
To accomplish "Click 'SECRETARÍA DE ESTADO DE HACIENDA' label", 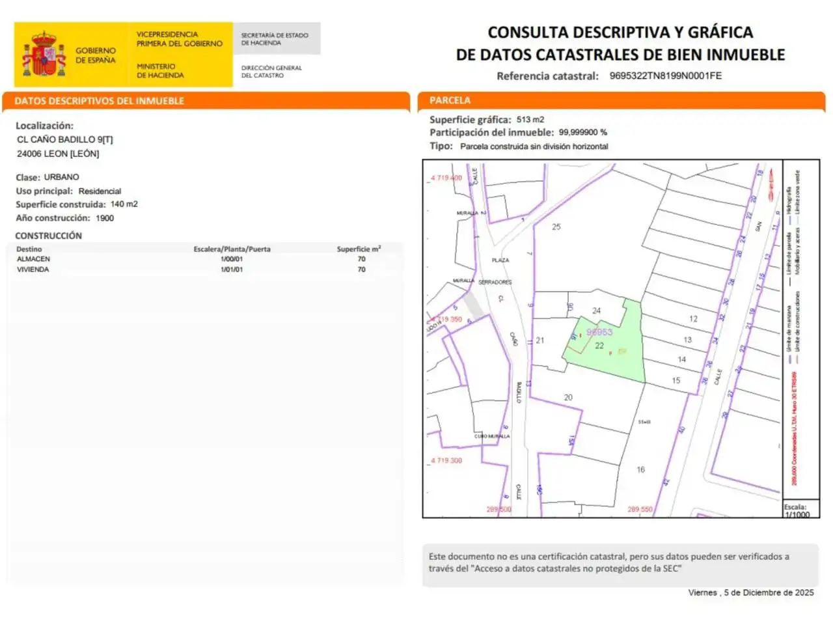I will (275, 39).
